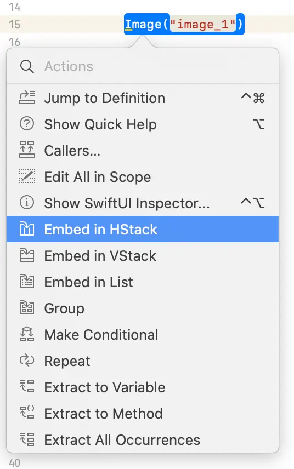
Task: Click the "image_1" string in code
Action: [203, 24]
